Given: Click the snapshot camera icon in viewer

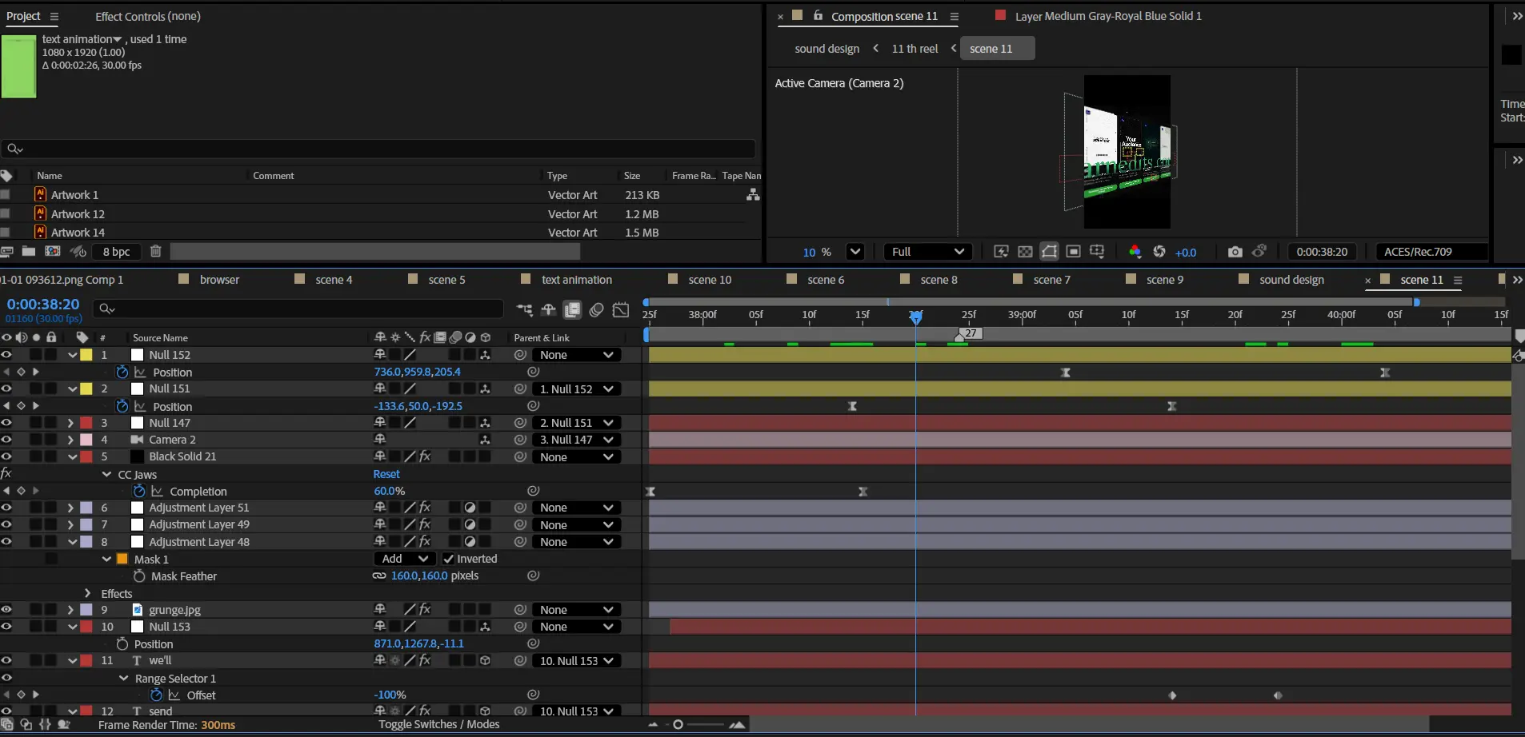Looking at the screenshot, I should click(1235, 252).
